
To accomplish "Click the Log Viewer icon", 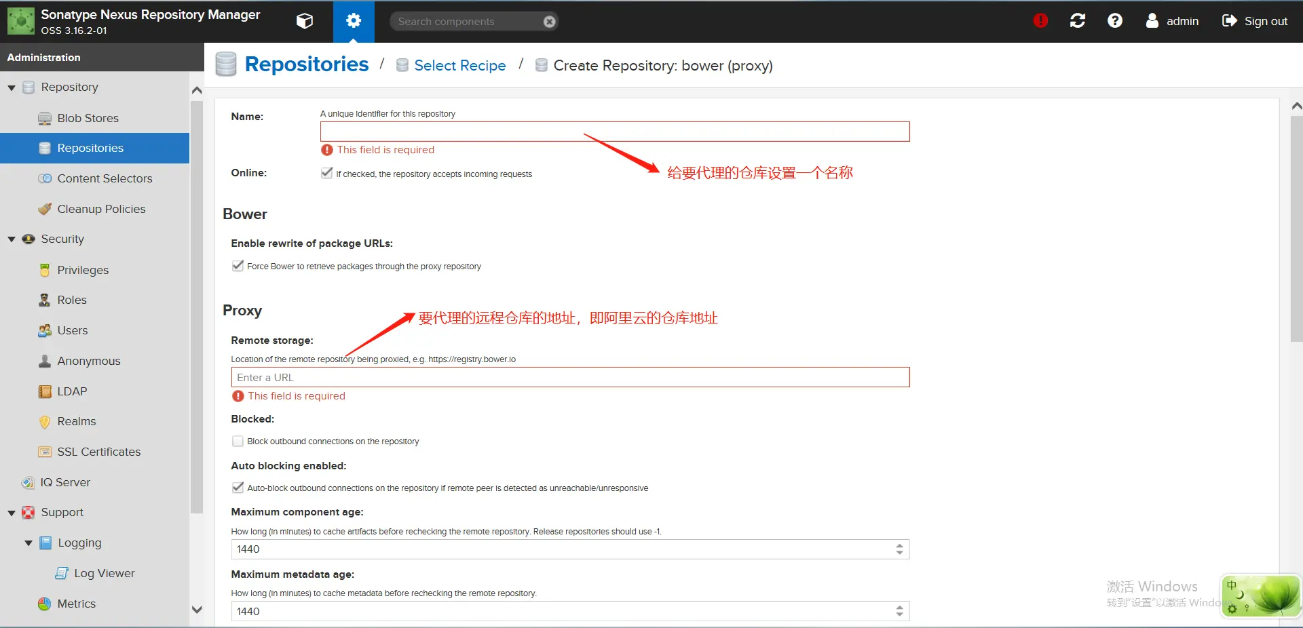I will pyautogui.click(x=62, y=573).
